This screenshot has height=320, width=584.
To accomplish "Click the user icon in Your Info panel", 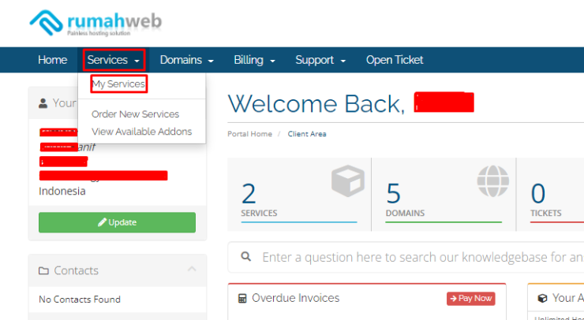I will tap(43, 103).
